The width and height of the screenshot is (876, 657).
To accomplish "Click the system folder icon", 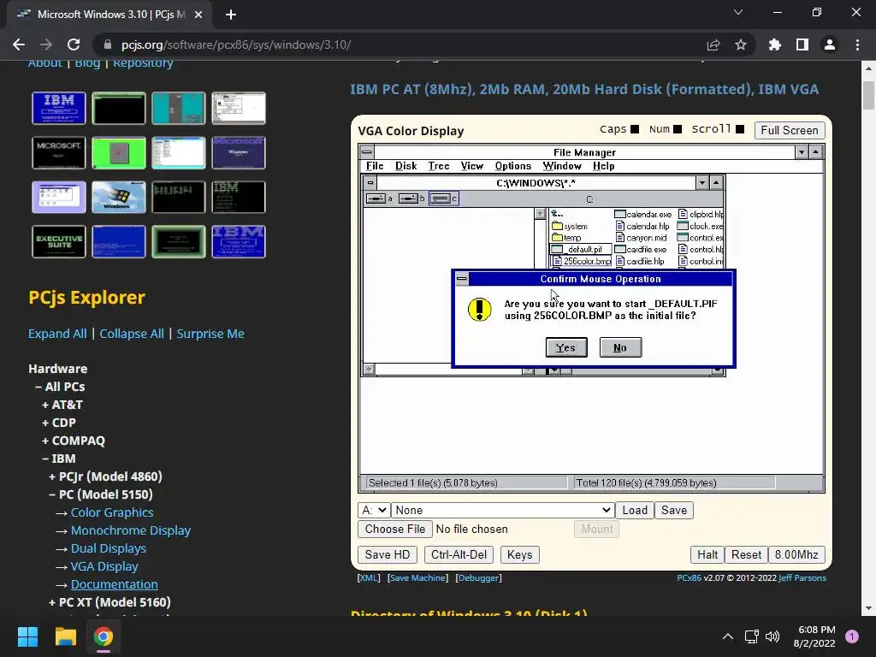I will click(557, 226).
